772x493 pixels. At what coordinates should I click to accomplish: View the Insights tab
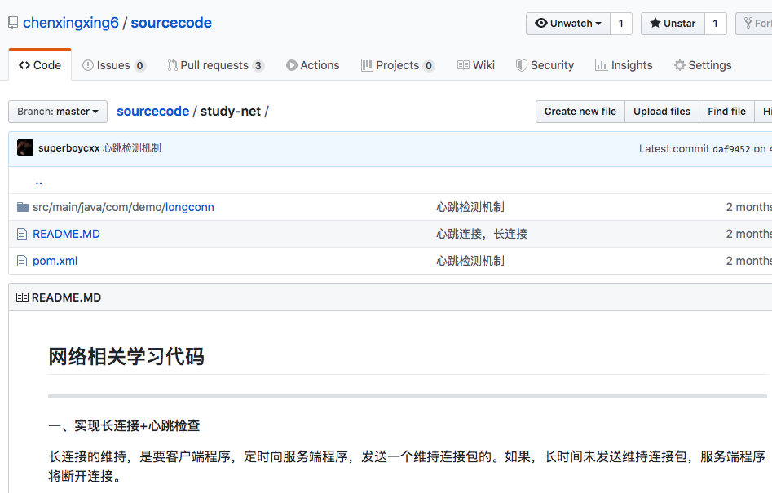[624, 65]
